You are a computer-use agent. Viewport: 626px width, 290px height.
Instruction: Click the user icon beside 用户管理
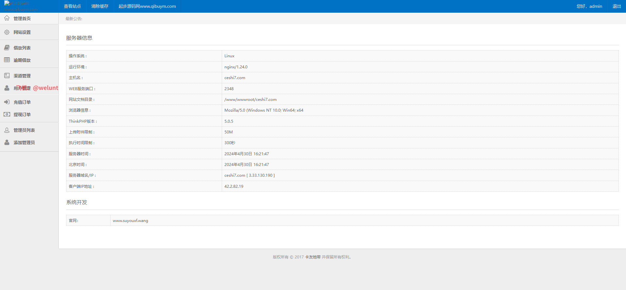coord(7,88)
